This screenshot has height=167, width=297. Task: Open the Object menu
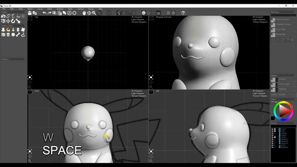(x=30, y=9)
